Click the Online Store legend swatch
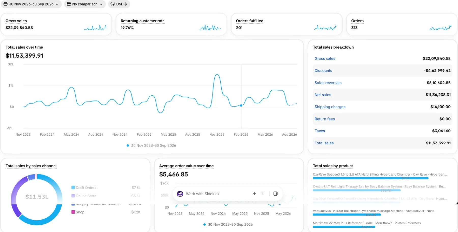The width and height of the screenshot is (458, 232). tap(73, 196)
